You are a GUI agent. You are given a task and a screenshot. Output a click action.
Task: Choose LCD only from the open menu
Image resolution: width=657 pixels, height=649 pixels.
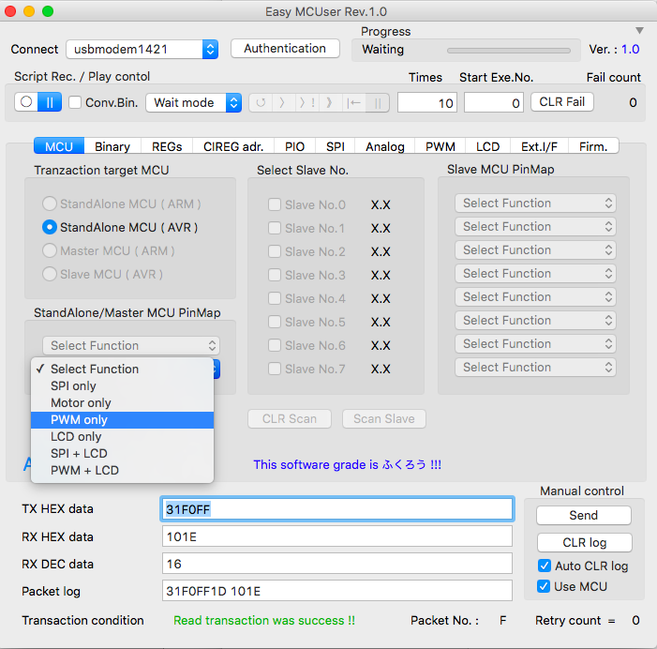point(123,437)
